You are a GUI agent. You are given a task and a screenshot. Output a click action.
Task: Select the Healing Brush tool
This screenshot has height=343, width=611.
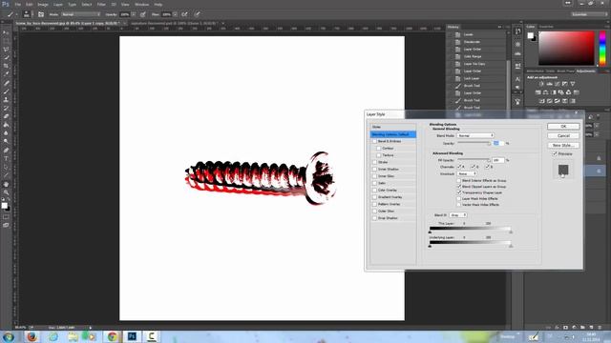pyautogui.click(x=6, y=83)
